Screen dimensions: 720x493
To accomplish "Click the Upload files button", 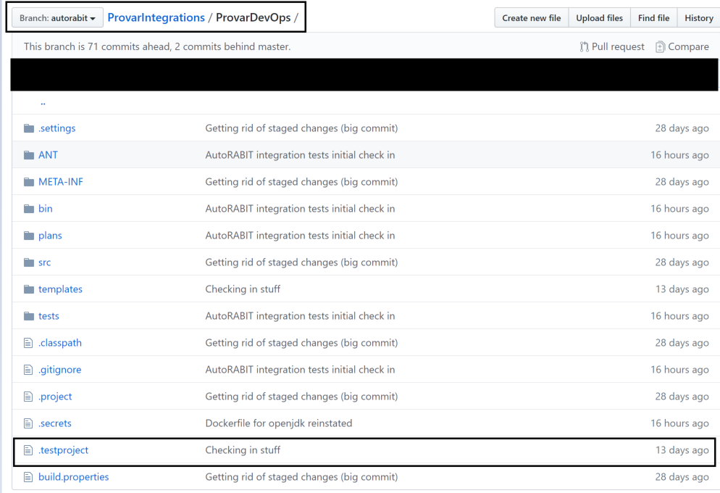I will click(599, 18).
